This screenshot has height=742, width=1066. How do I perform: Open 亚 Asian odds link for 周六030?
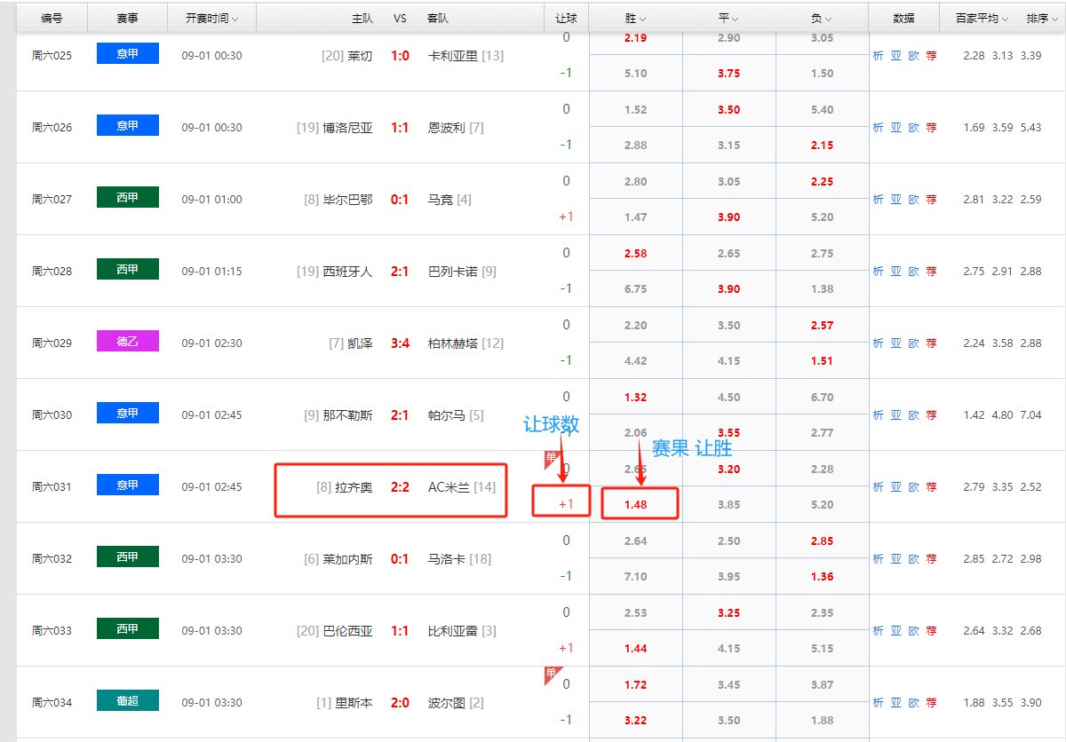tap(895, 414)
